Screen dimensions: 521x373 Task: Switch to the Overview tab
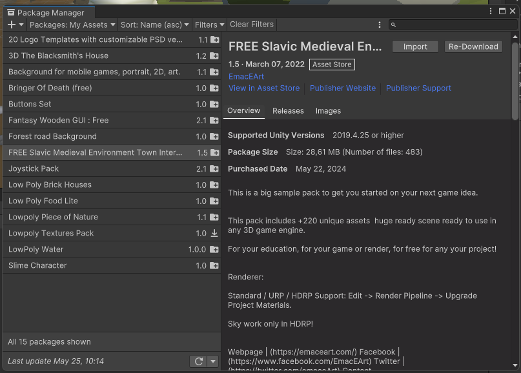pos(243,111)
